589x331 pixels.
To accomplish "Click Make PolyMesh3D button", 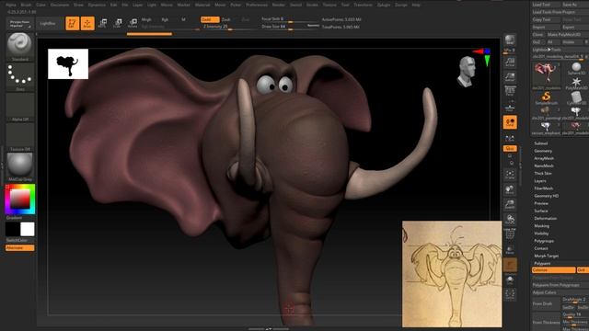I will pyautogui.click(x=567, y=35).
